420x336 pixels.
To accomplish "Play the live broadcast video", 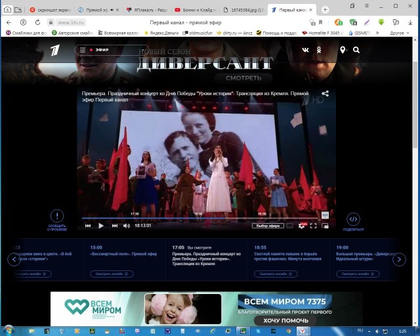I will pos(100,226).
